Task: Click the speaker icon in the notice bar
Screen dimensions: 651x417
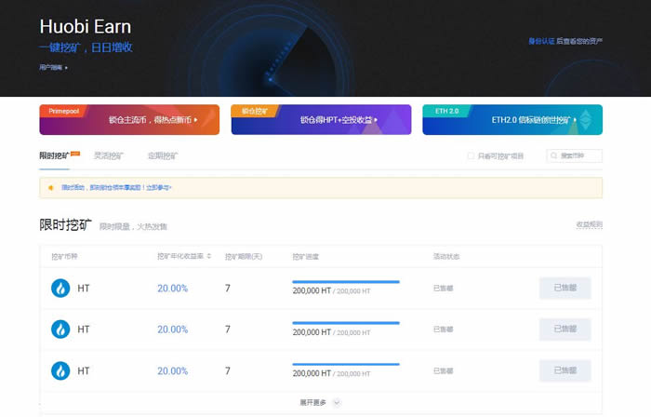Action: coord(52,187)
